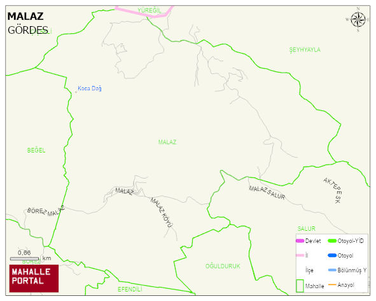The height and width of the screenshot is (301, 376).
Task: Click the Anayol legend text
Action: point(346,285)
